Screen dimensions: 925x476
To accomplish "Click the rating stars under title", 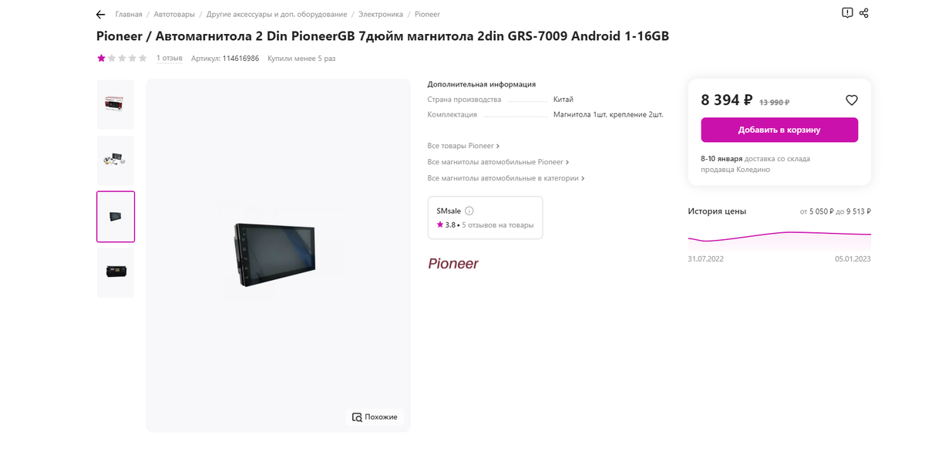I will pos(122,58).
